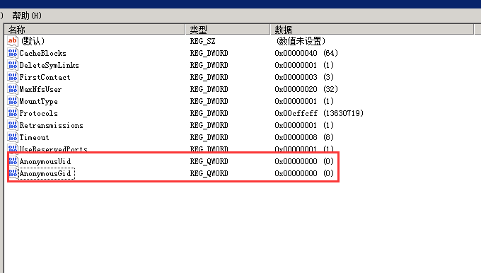Viewport: 481px width, 273px height.
Task: Click data value in AnonymousUid row
Action: [x=304, y=161]
